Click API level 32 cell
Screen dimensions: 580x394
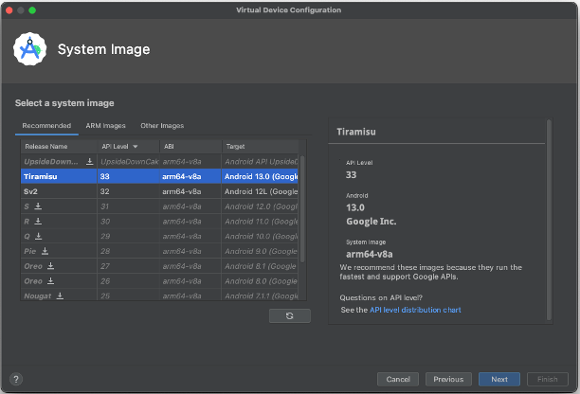click(128, 191)
